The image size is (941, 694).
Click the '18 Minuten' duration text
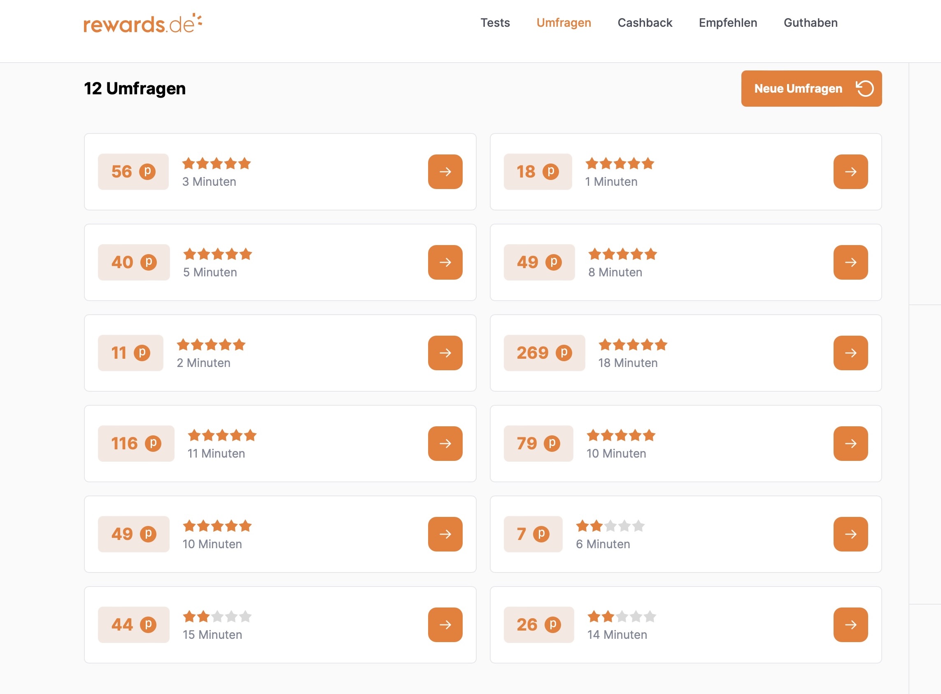628,363
